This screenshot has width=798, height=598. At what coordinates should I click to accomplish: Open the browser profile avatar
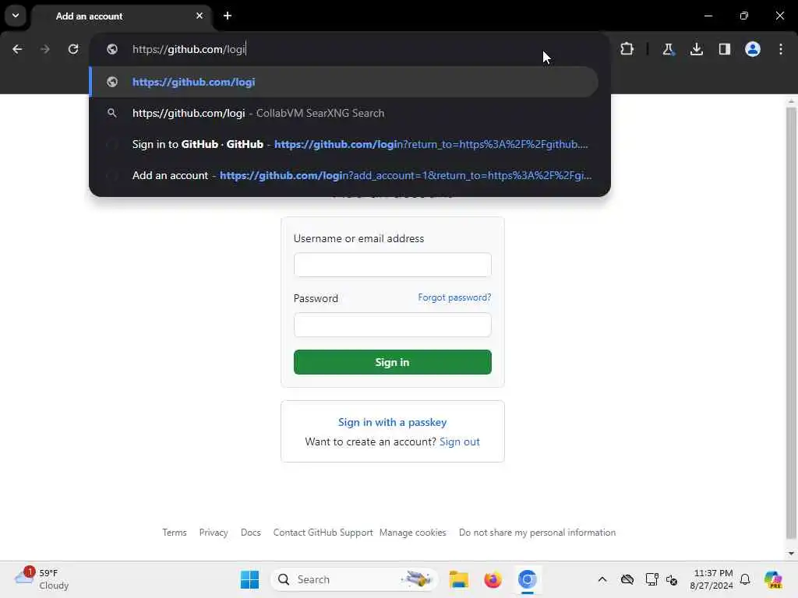[753, 49]
